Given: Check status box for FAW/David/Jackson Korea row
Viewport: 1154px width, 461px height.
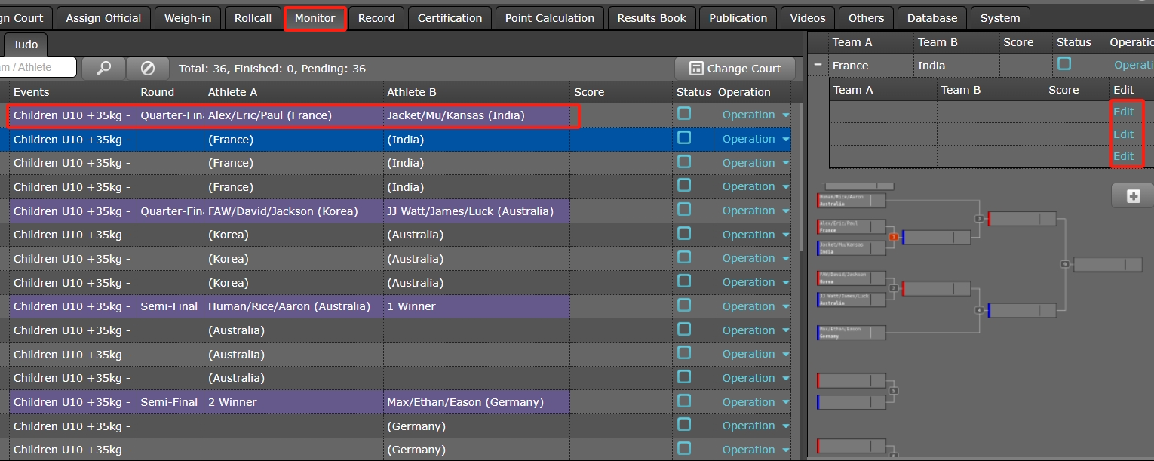Looking at the screenshot, I should [x=684, y=210].
